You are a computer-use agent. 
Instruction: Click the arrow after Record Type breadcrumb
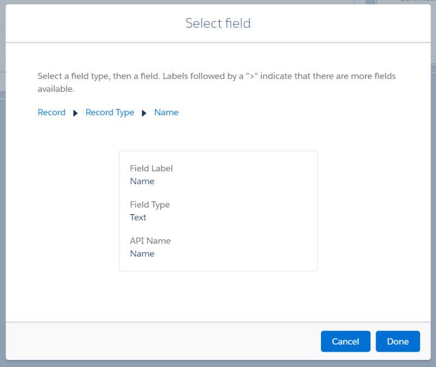tap(143, 113)
